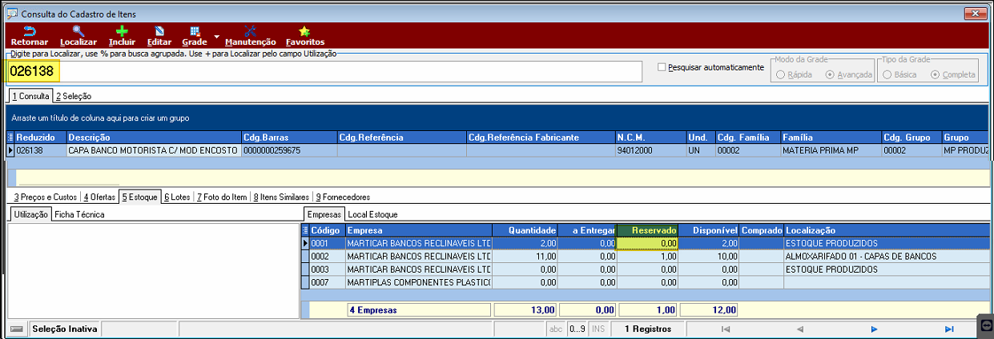The height and width of the screenshot is (339, 994).
Task: Click quantity value 11,00
Action: (x=525, y=256)
